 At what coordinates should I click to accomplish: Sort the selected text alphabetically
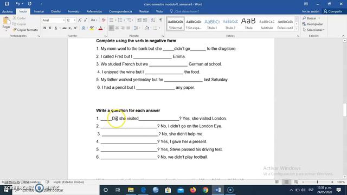click(153, 20)
